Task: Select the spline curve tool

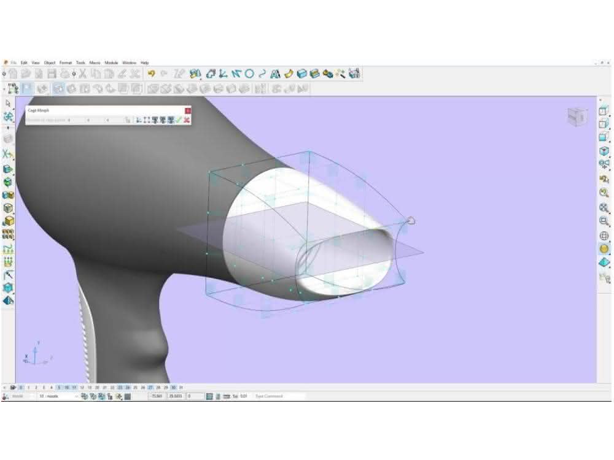Action: point(262,74)
